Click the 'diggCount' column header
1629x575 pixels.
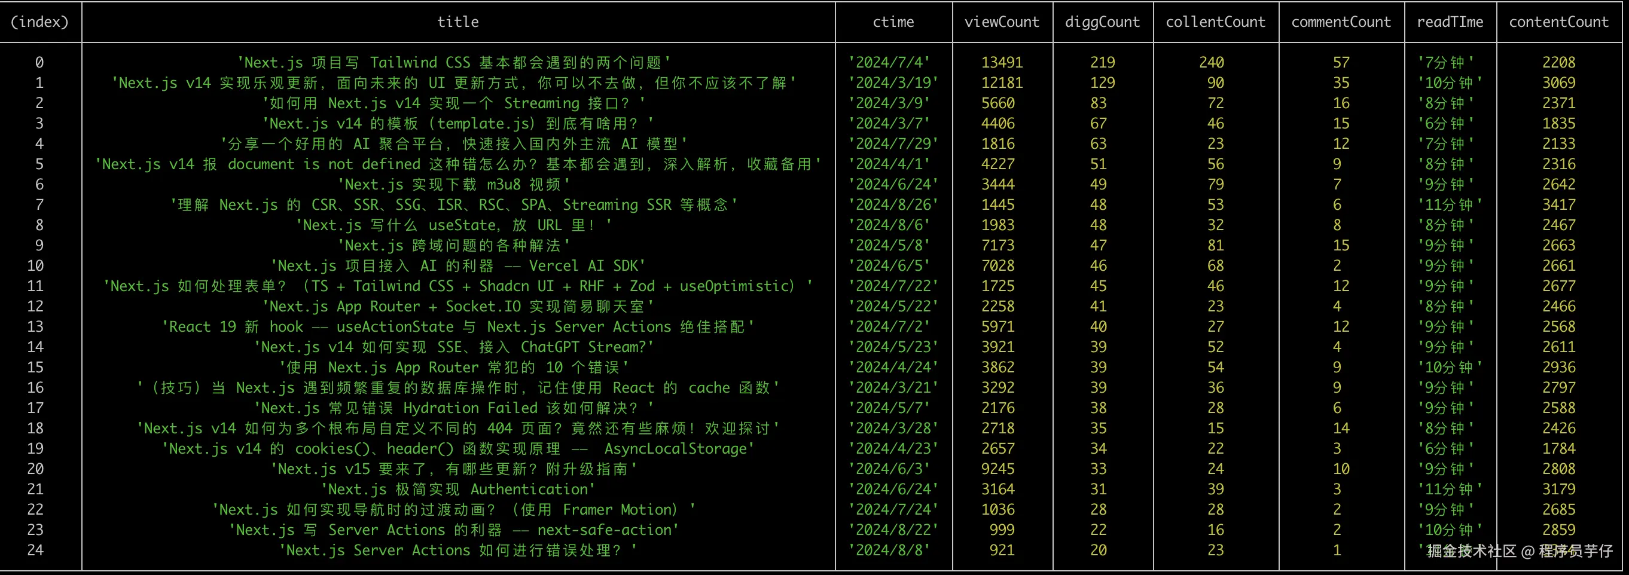[x=1102, y=22]
